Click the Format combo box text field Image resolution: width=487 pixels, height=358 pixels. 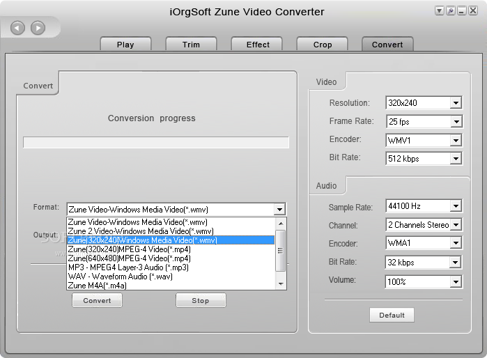171,210
